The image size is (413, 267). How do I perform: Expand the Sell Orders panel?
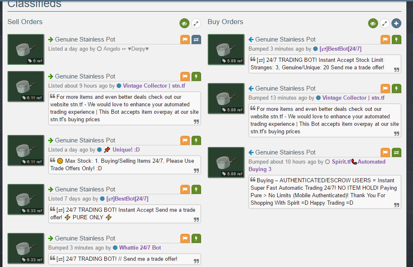pos(196,23)
